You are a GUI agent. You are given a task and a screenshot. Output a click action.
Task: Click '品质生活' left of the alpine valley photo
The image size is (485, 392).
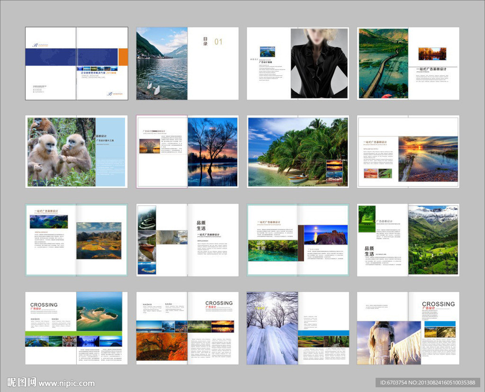(x=369, y=251)
